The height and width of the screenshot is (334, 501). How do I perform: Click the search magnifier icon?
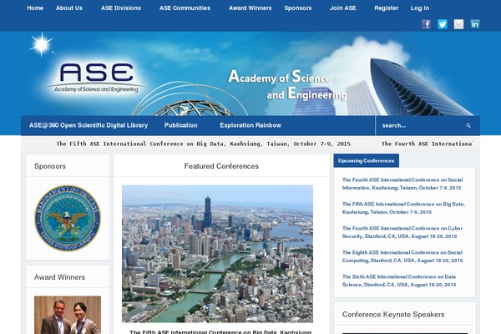coord(468,125)
